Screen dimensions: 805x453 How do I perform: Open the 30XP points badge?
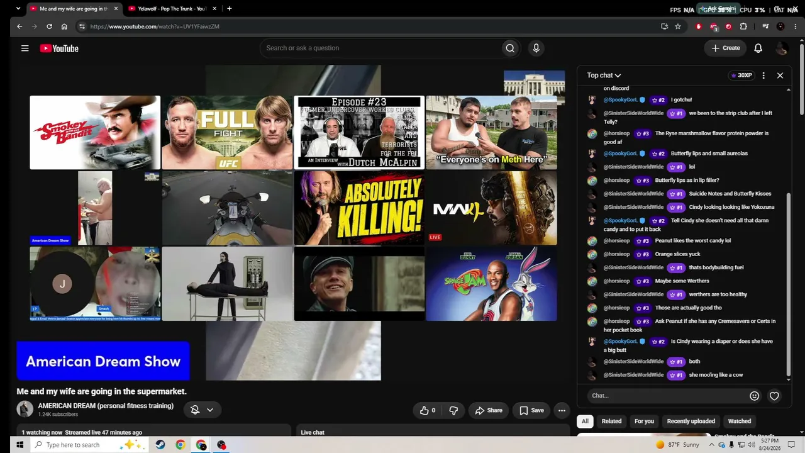pos(741,75)
